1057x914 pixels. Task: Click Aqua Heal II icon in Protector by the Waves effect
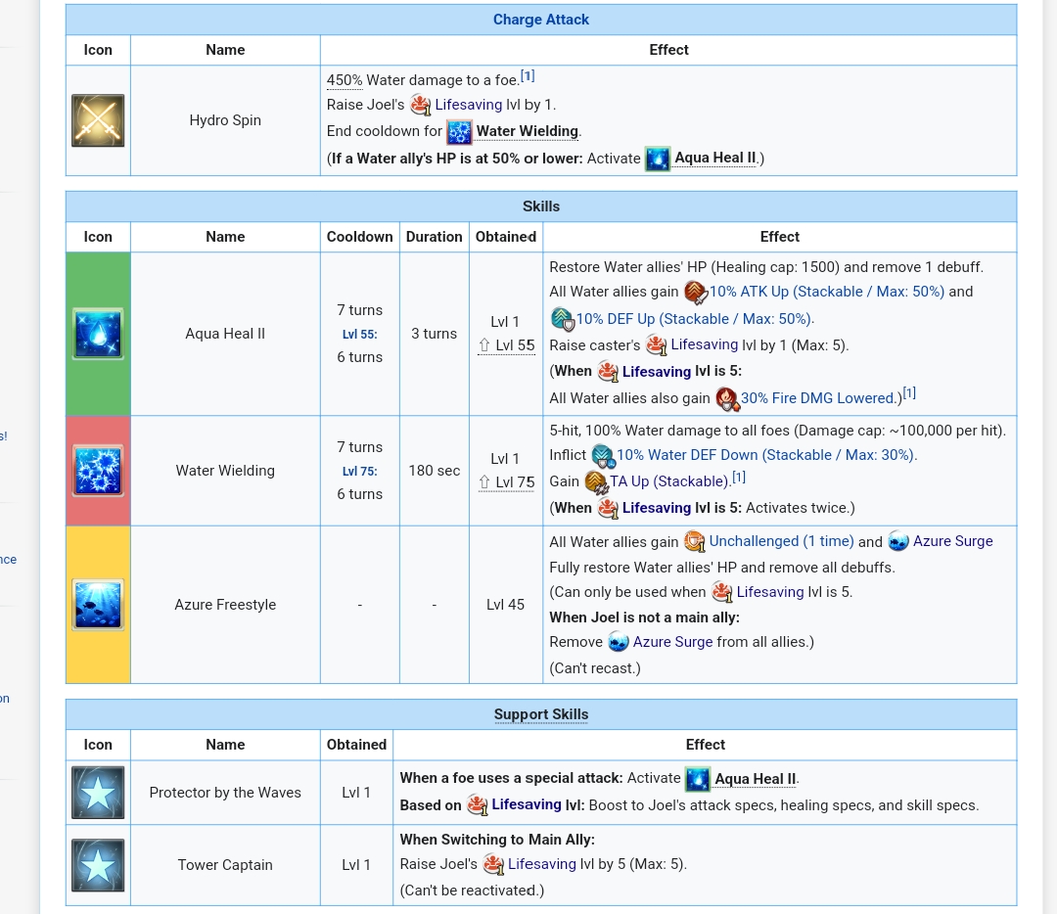click(698, 779)
